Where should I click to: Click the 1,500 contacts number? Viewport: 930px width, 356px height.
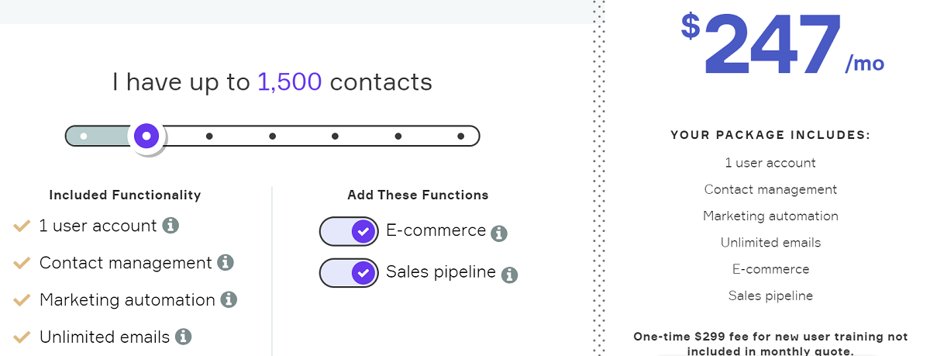point(289,82)
